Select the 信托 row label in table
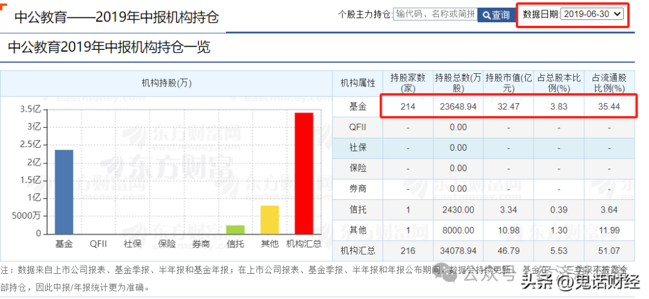This screenshot has height=299, width=649. tap(358, 210)
